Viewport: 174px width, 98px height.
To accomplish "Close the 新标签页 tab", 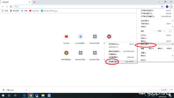I will coord(30,2).
